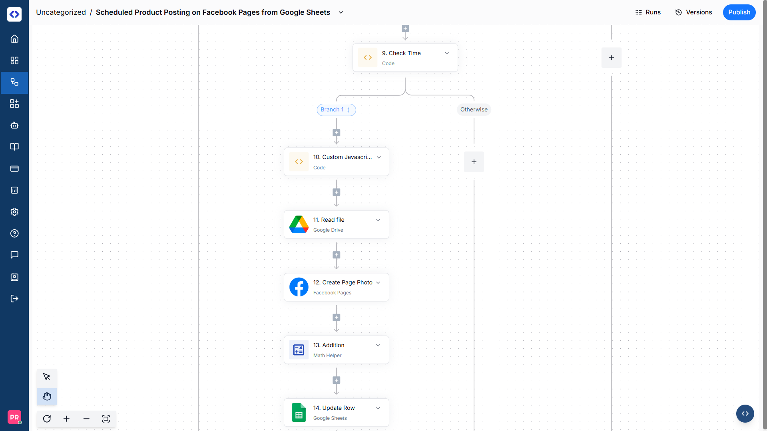Expand the 12. Create Page Photo chevron
The width and height of the screenshot is (767, 431).
[x=378, y=282]
